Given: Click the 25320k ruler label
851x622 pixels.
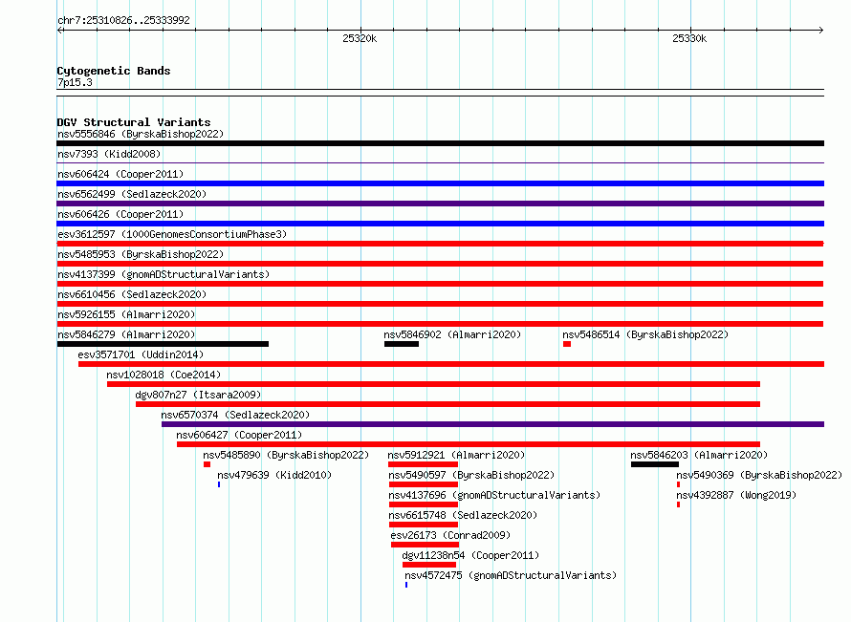Looking at the screenshot, I should point(360,38).
